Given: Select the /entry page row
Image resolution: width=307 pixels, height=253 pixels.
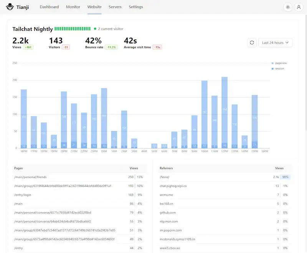Looking at the screenshot, I should [80, 248].
